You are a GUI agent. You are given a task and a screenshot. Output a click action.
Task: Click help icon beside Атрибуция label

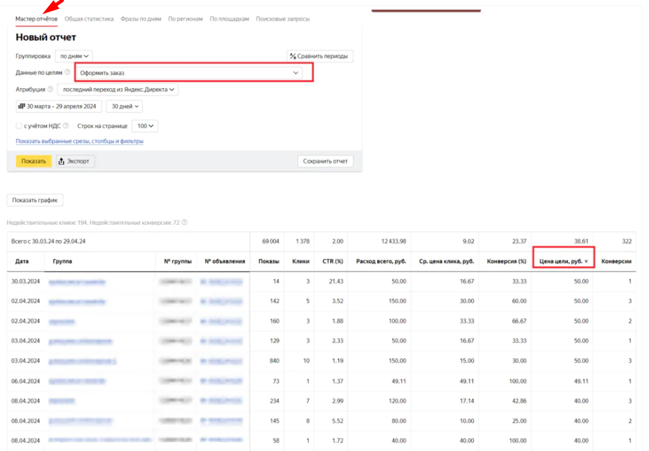(50, 89)
